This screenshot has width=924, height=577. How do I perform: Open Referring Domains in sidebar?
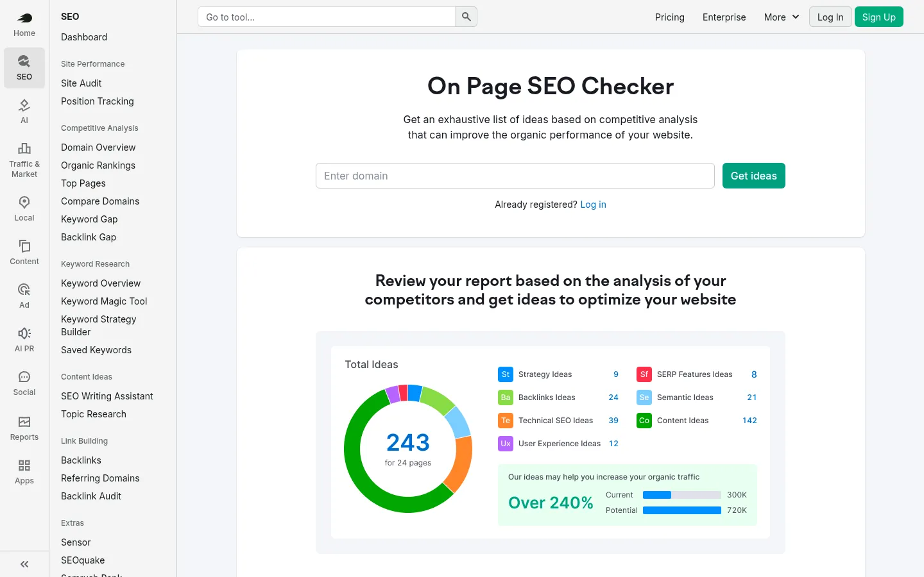click(100, 478)
